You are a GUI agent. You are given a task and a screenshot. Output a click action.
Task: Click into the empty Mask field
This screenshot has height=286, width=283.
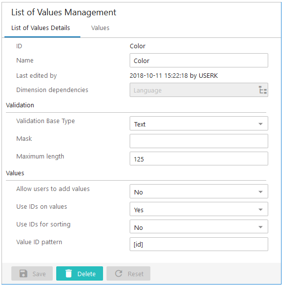(x=199, y=141)
